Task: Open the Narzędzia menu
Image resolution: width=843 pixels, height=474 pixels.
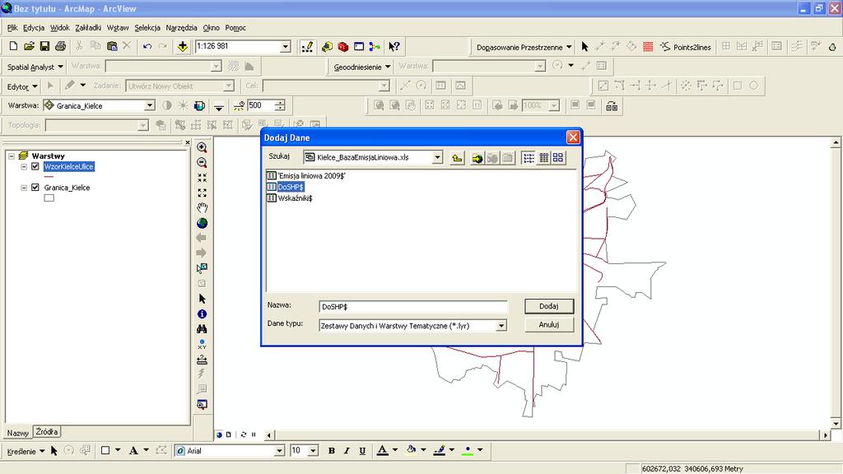Action: [181, 28]
